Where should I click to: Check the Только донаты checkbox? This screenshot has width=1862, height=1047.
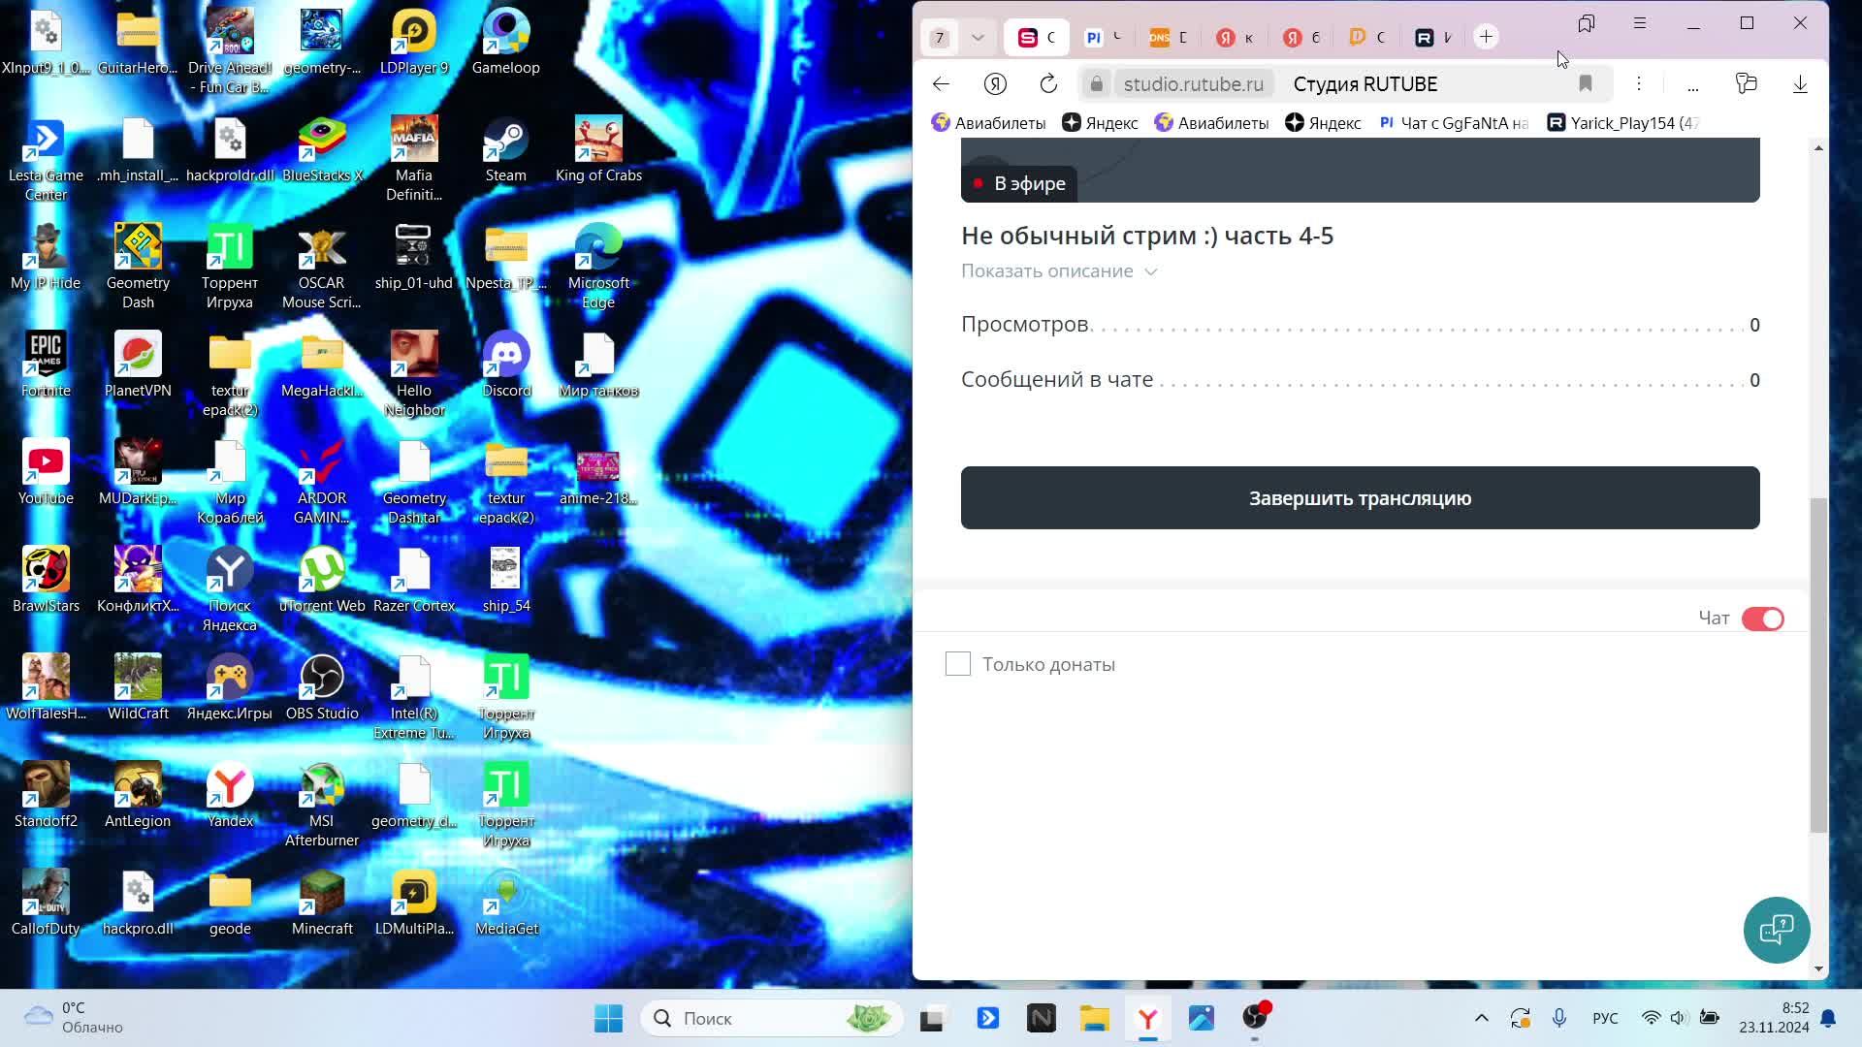(x=958, y=664)
